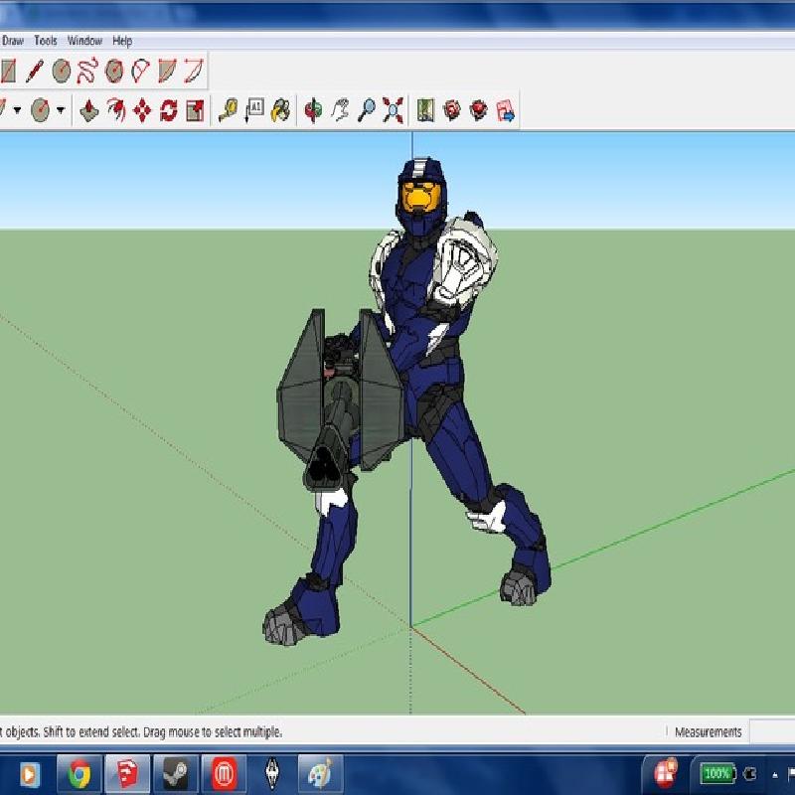Viewport: 795px width, 795px height.
Task: Select the Offset tool
Action: (116, 110)
